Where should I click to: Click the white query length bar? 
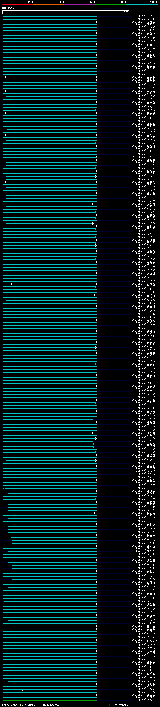[x=66, y=11]
